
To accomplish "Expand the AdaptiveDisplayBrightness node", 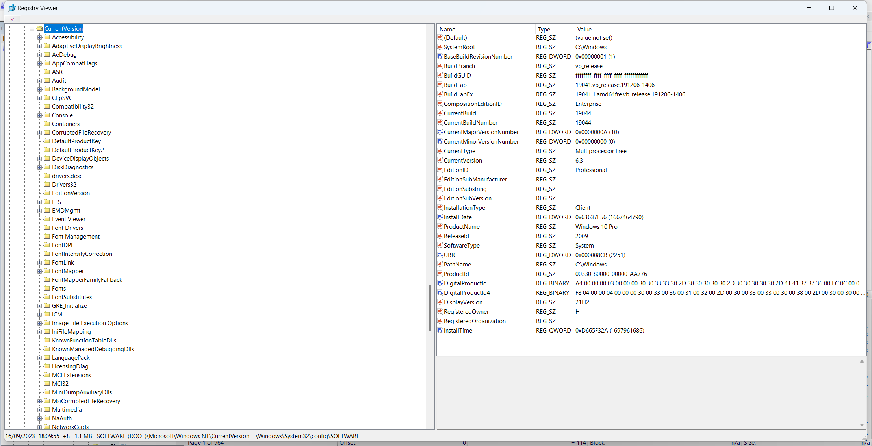I will tap(39, 46).
